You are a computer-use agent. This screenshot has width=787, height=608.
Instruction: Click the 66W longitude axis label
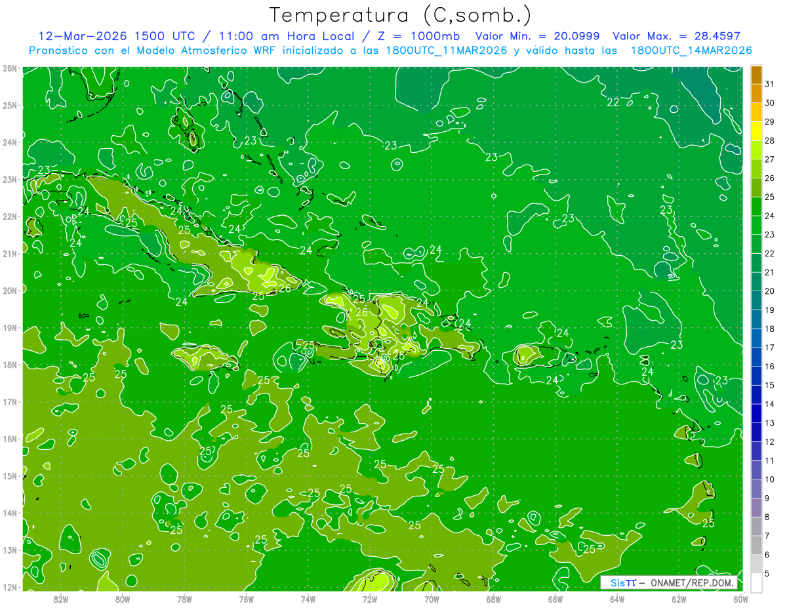(555, 599)
